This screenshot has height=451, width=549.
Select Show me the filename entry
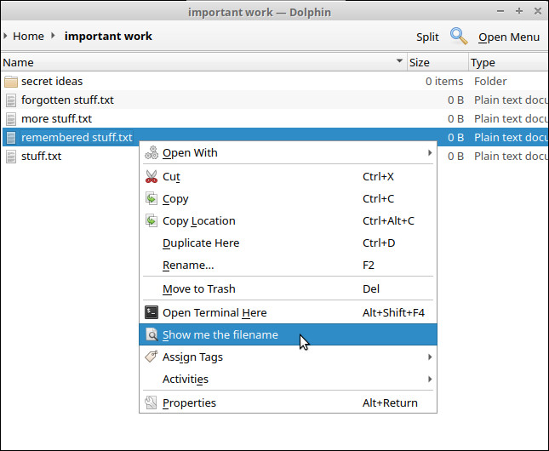click(x=288, y=334)
